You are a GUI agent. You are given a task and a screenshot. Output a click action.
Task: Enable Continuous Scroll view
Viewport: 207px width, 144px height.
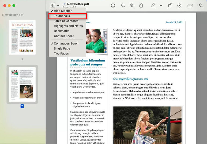(66, 43)
